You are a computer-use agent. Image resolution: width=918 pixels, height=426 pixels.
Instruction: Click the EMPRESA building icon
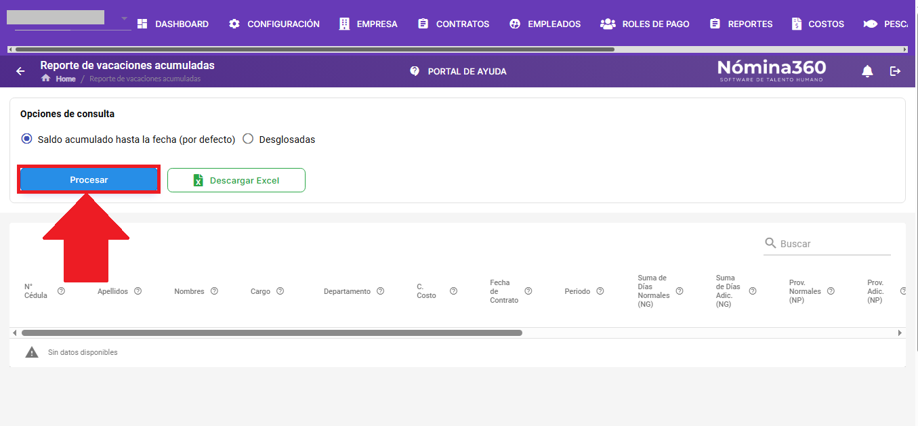tap(344, 24)
